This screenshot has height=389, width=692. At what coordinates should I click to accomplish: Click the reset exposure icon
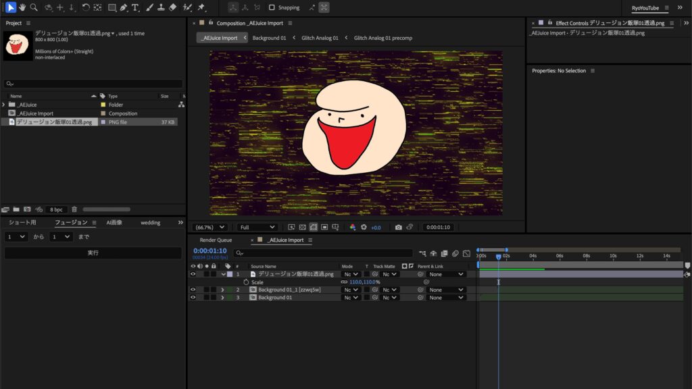364,227
